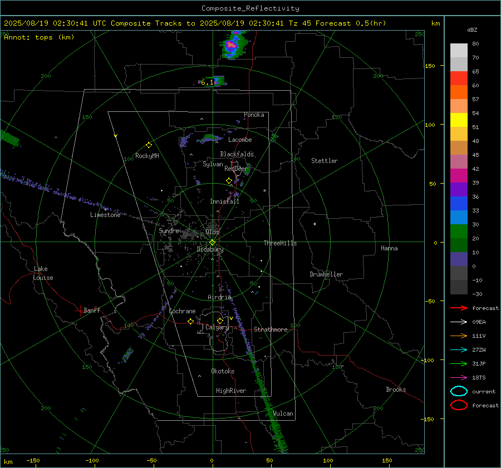The image size is (501, 468).
Task: Click the asterisk marker above Limestone
Action: [105, 210]
